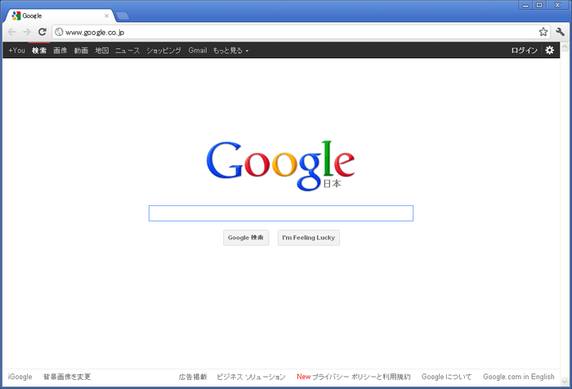Select ニュース in the navigation bar
Viewport: 572px width, 389px height.
pyautogui.click(x=127, y=51)
